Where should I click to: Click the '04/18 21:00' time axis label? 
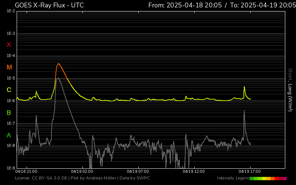click(x=26, y=171)
